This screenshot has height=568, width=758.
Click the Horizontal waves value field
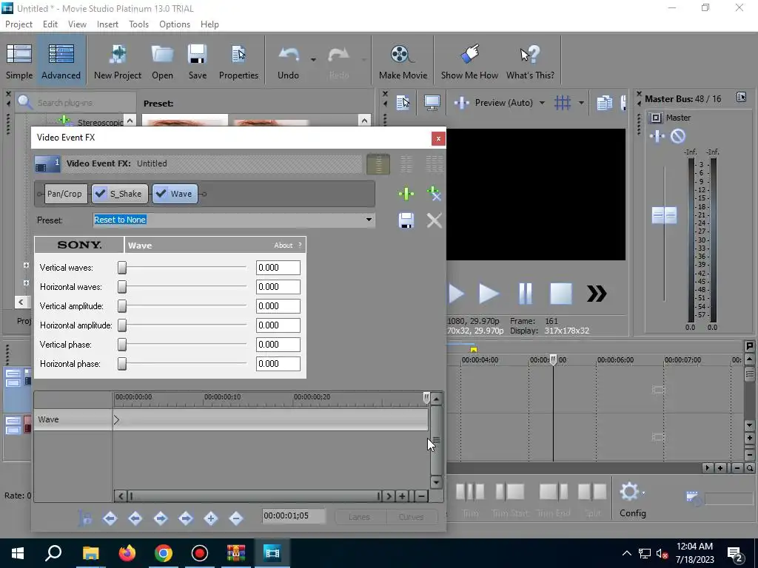point(278,287)
